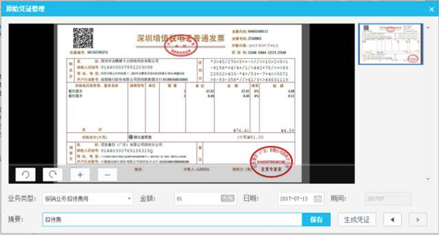This screenshot has height=235, width=439.
Task: Go to next voucher with right arrow
Action: (x=418, y=219)
